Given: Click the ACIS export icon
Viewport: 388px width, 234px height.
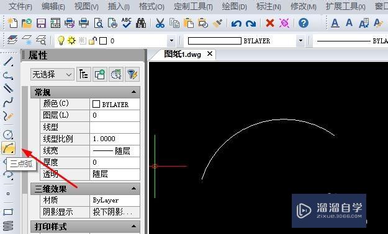Looking at the screenshot, I should [55, 23].
